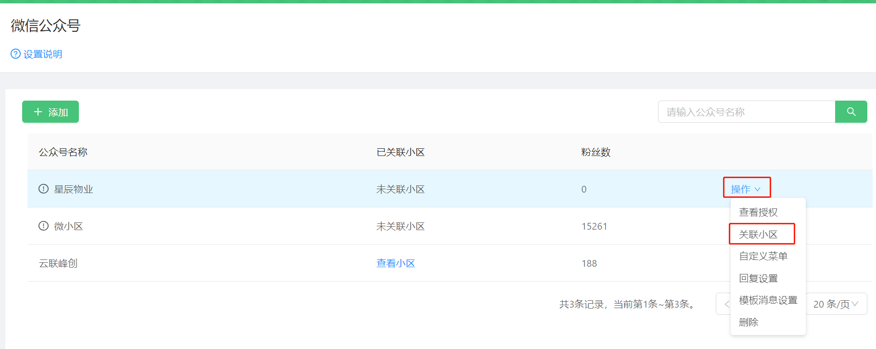Go to previous page arrow
The height and width of the screenshot is (349, 876).
point(726,304)
